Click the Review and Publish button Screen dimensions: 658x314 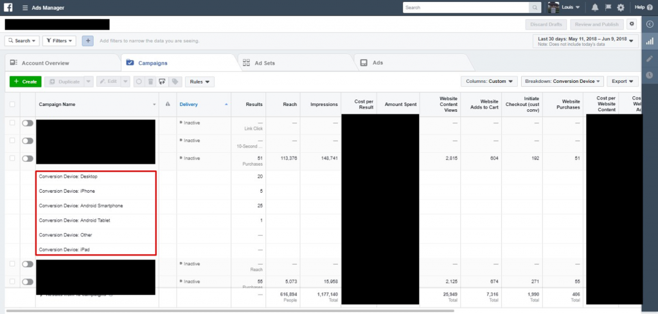(597, 24)
